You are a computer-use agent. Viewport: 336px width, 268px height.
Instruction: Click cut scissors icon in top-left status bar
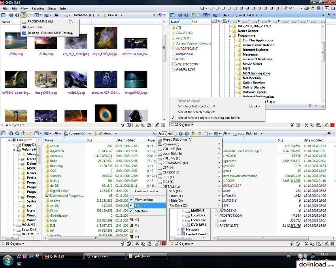[137, 125]
